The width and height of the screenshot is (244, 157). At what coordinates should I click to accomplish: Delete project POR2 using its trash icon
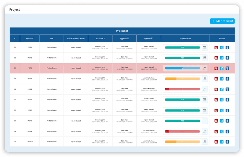[227, 58]
